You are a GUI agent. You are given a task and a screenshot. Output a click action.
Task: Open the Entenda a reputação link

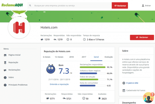click(x=59, y=84)
